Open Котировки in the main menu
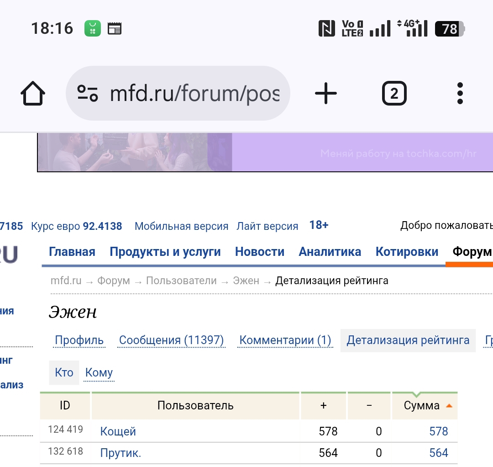Viewport: 493px width, 467px height. [407, 252]
